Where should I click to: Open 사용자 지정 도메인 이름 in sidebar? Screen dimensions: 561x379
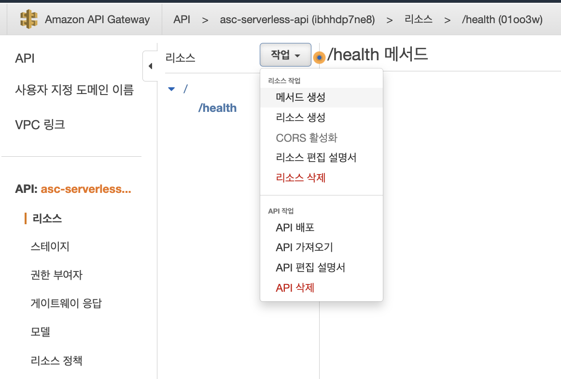pyautogui.click(x=74, y=90)
